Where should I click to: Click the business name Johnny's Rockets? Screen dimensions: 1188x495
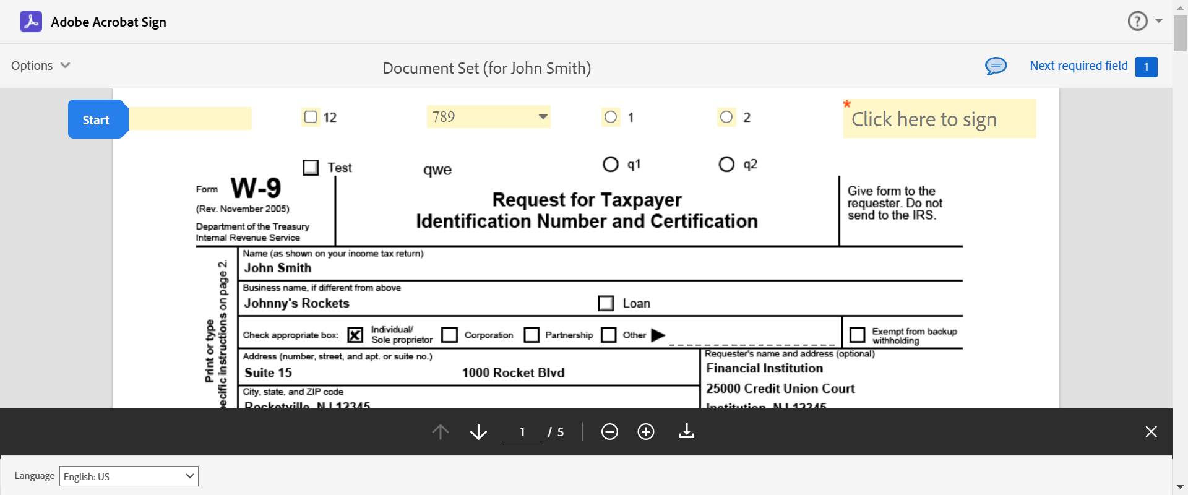tap(297, 303)
